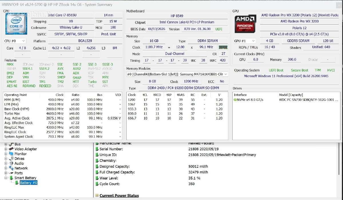Click the HP 8549 motherboard field
This screenshot has height=200, width=343.
click(x=177, y=16)
